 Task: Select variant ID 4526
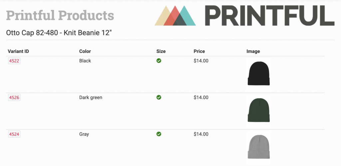tap(14, 98)
